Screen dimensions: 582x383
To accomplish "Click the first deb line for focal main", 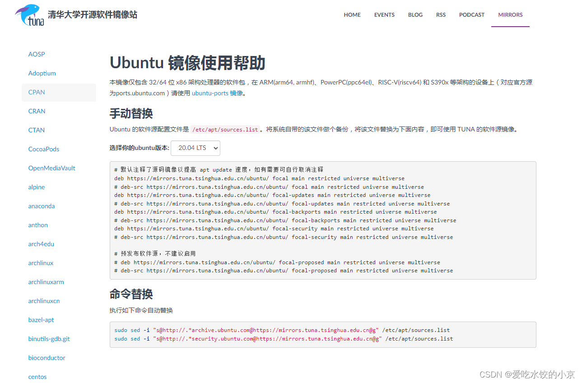I will 259,178.
